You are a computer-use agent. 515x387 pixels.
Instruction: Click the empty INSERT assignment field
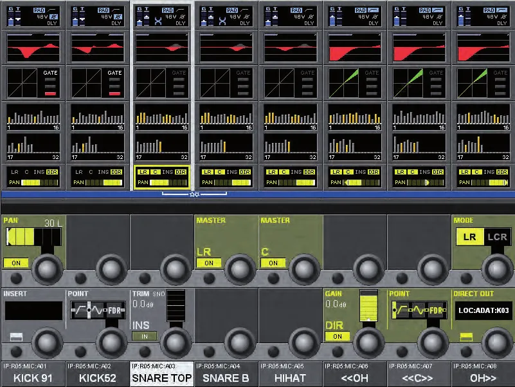pyautogui.click(x=33, y=310)
